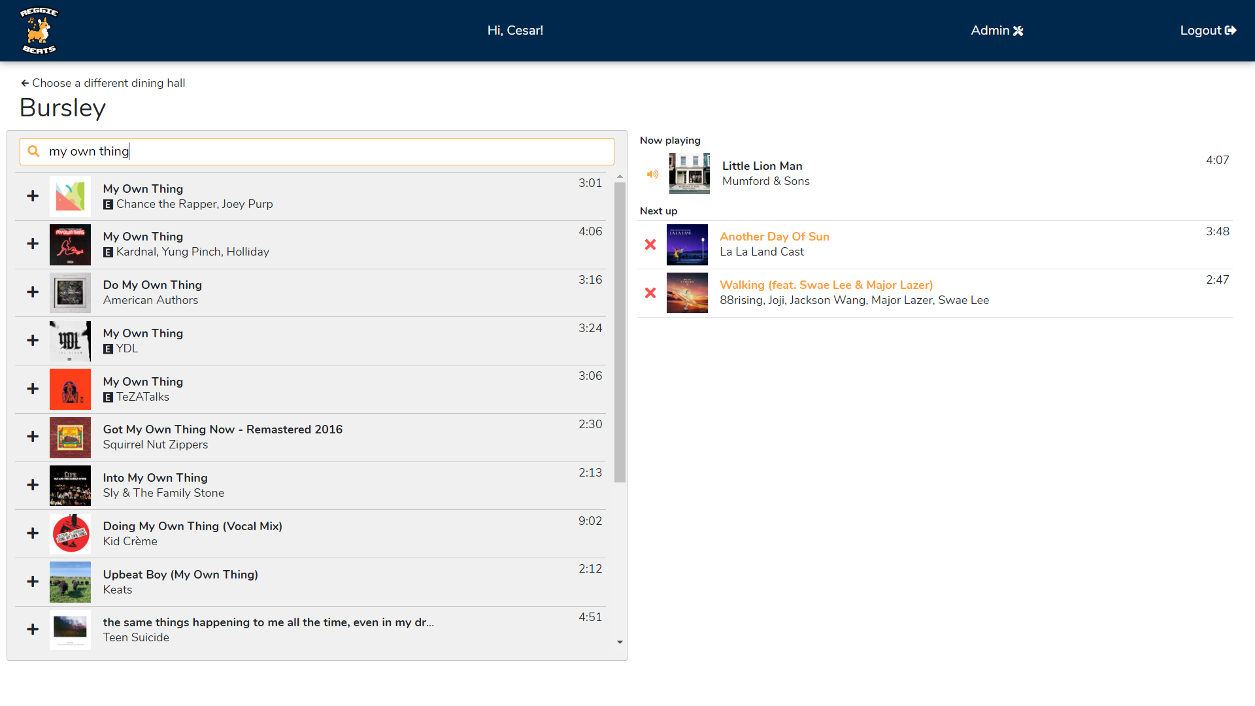Image resolution: width=1255 pixels, height=706 pixels.
Task: Click the 9:02 duration of Vocal Mix
Action: [590, 521]
